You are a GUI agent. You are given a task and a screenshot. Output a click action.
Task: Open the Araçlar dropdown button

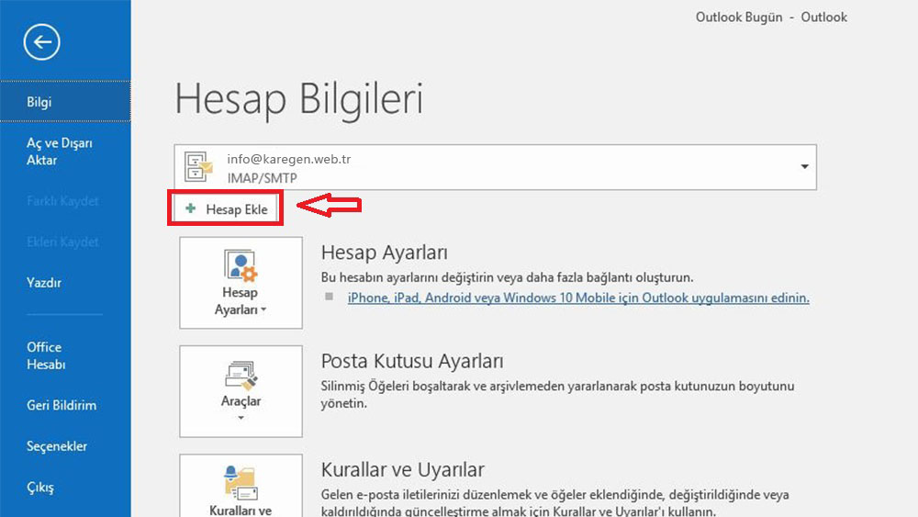(x=241, y=391)
